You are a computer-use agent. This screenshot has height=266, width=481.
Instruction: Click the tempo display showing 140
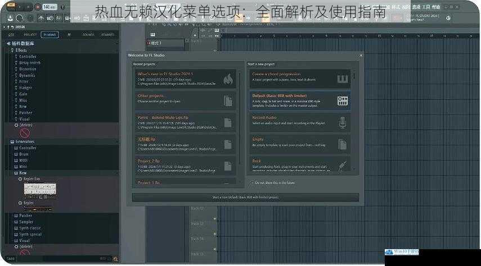50,6
